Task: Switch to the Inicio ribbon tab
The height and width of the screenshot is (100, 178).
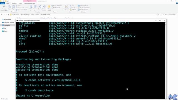Action: click(8, 3)
